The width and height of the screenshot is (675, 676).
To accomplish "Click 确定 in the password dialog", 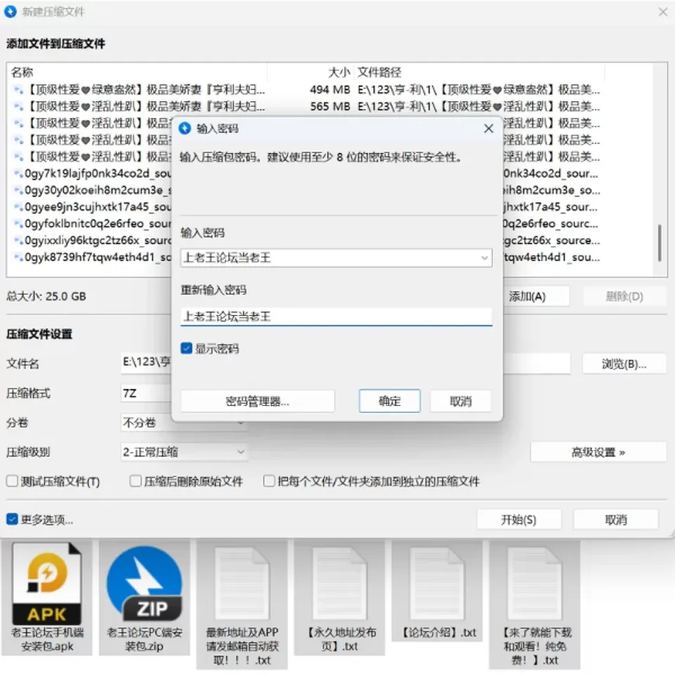I will (x=390, y=401).
